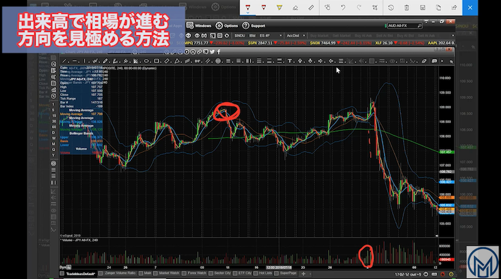
Task: Click the crop image icon
Action: (374, 8)
